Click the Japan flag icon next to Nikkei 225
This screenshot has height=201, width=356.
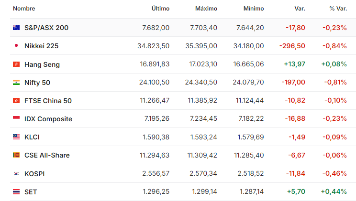pyautogui.click(x=16, y=45)
